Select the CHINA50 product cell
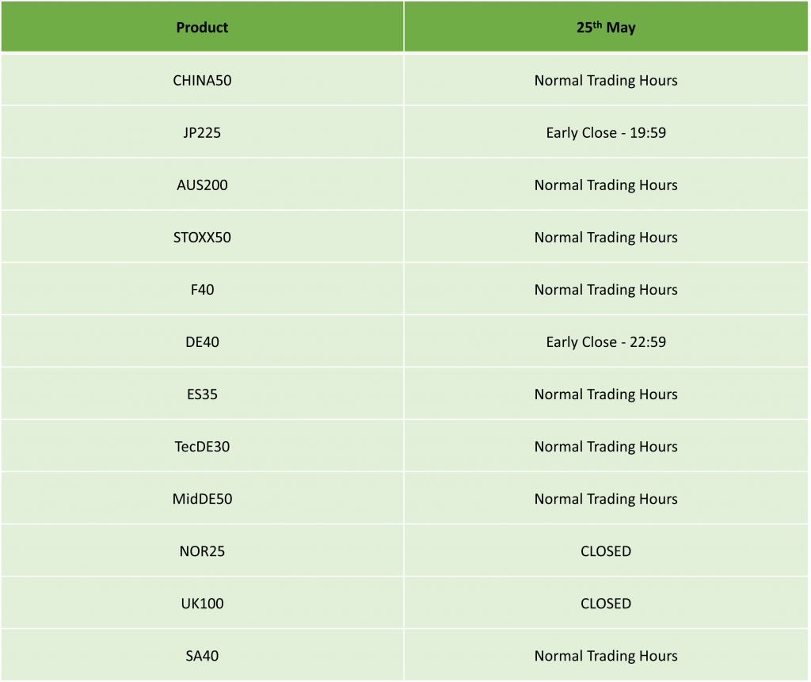Screen dimensions: 811x682 202,80
